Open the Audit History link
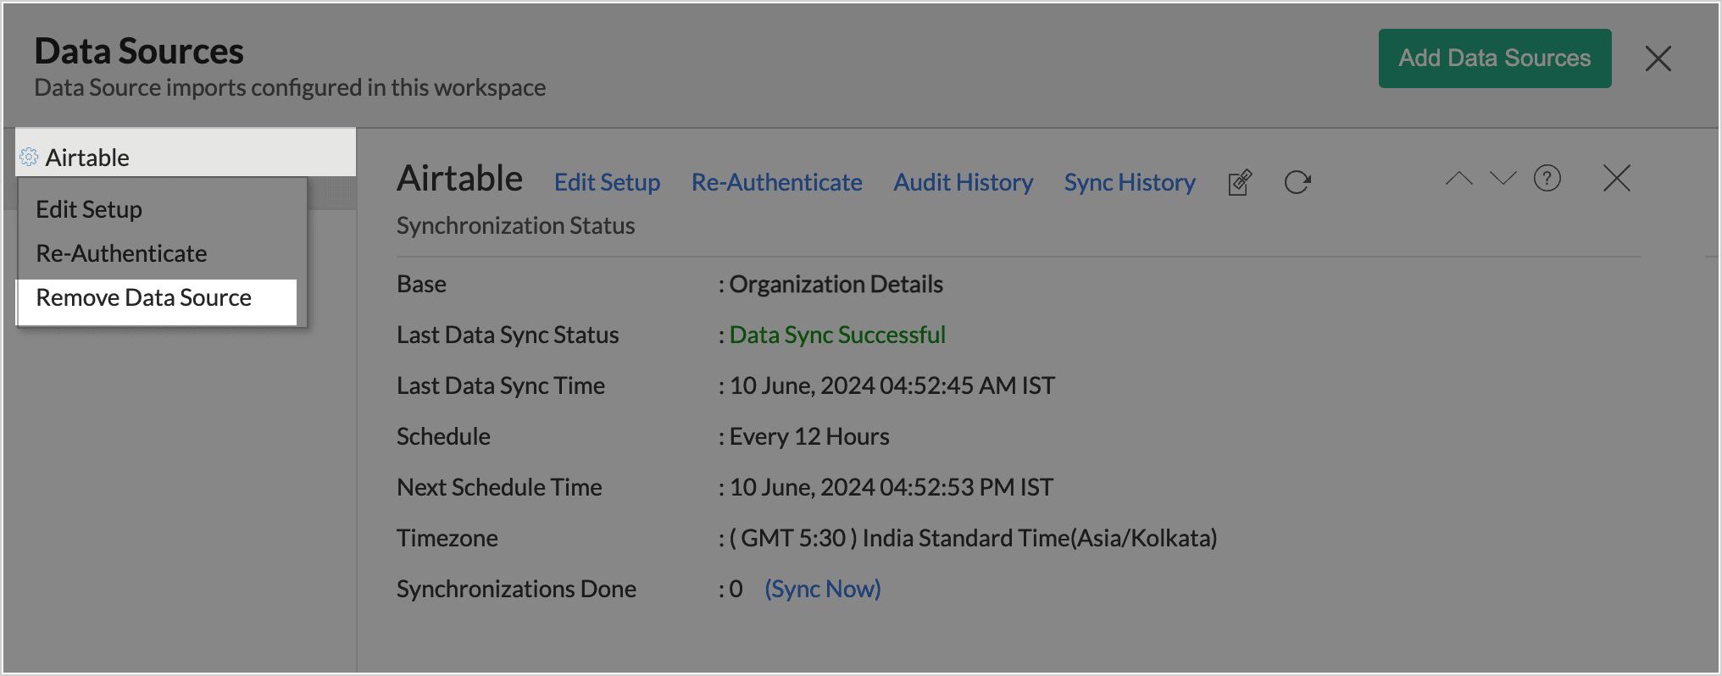1722x676 pixels. (964, 182)
